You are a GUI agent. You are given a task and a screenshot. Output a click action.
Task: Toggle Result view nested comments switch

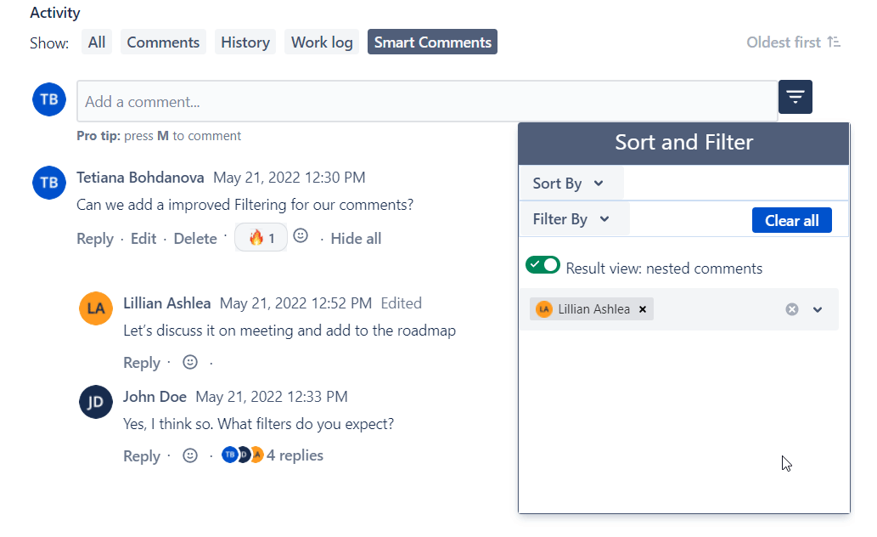(x=543, y=265)
